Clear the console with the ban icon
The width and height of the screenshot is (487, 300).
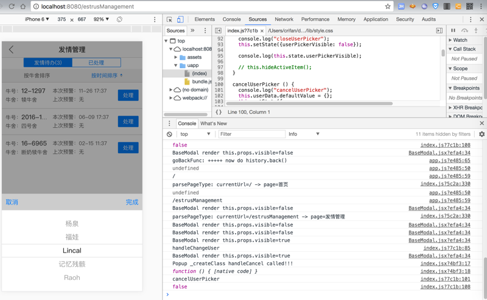(x=170, y=134)
